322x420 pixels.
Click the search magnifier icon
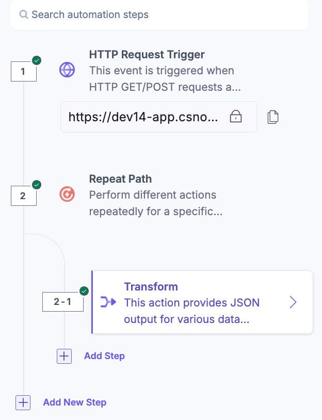[24, 14]
